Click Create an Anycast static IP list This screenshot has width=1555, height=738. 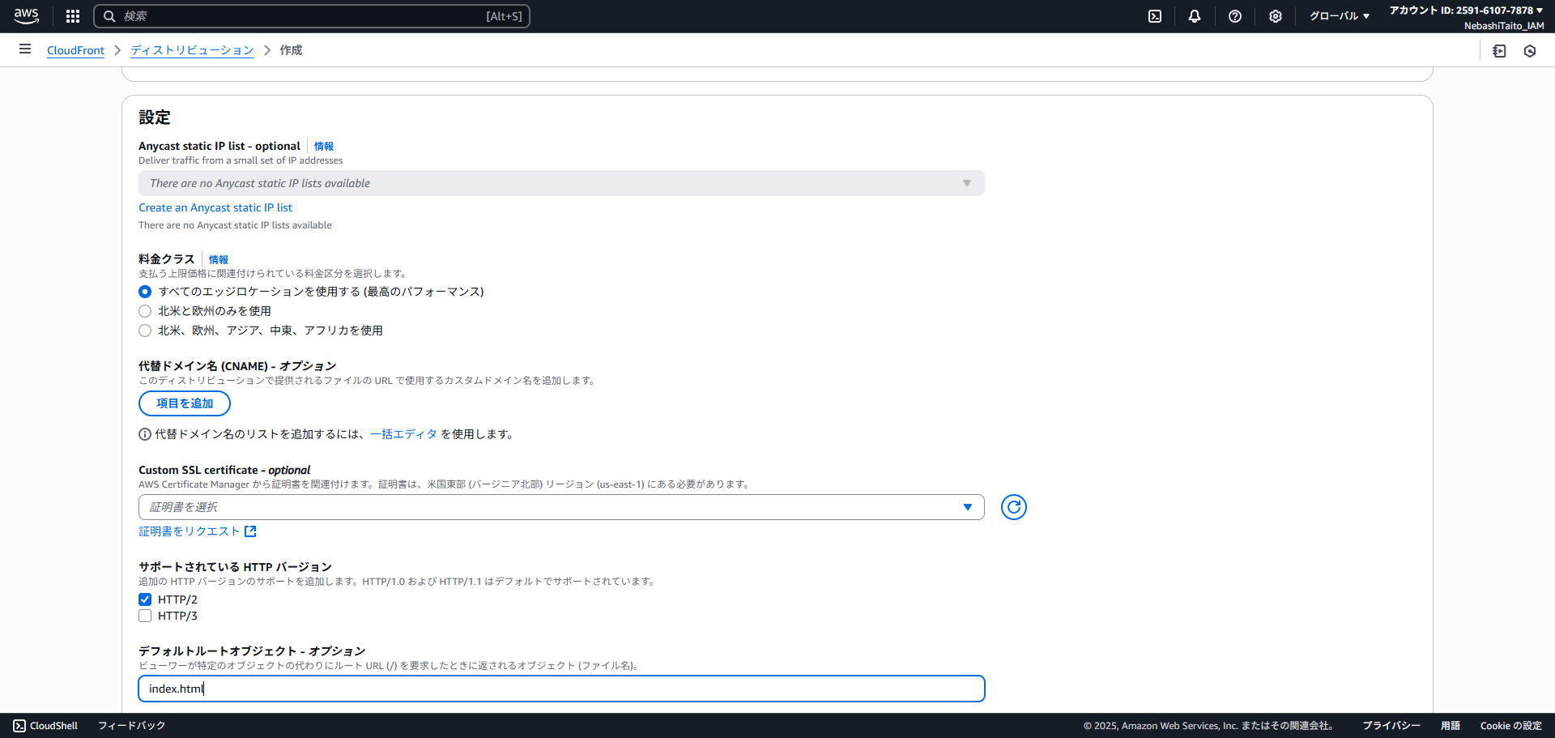tap(215, 207)
